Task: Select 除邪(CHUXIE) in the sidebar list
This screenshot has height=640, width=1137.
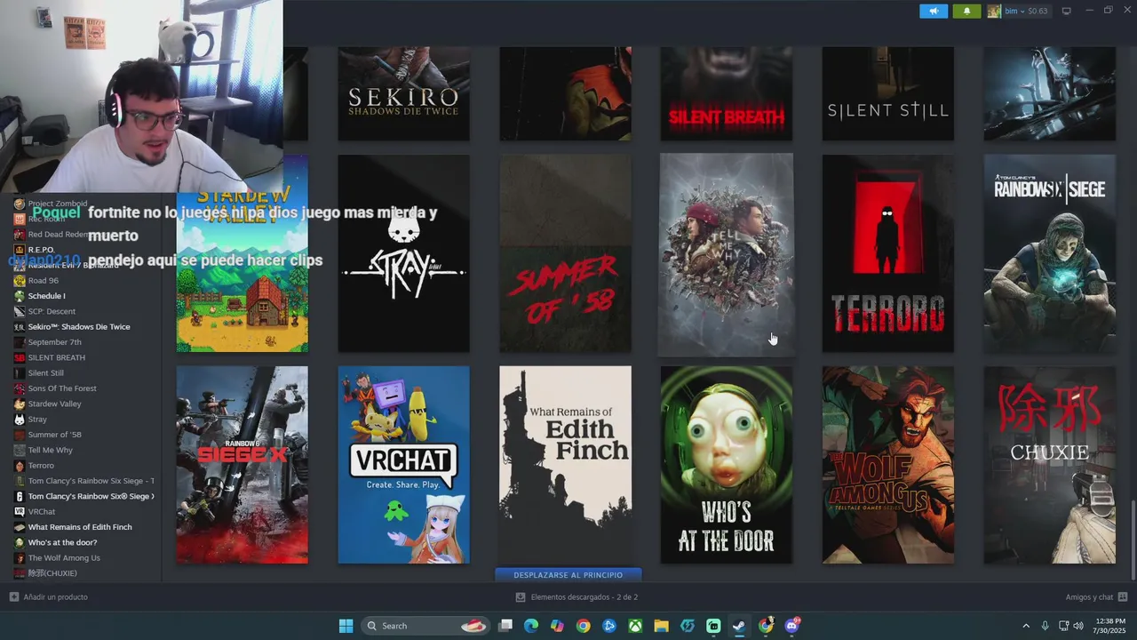Action: tap(52, 573)
